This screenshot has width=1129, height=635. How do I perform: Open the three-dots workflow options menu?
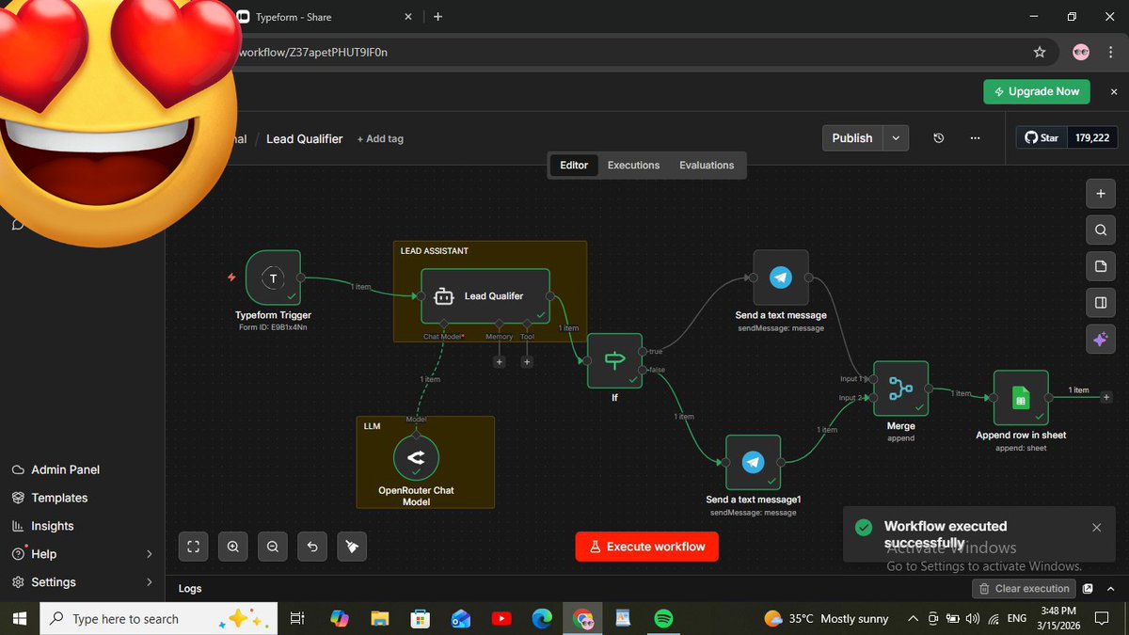click(975, 138)
